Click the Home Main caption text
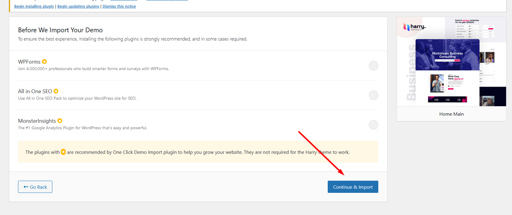512x215 pixels. [x=451, y=114]
